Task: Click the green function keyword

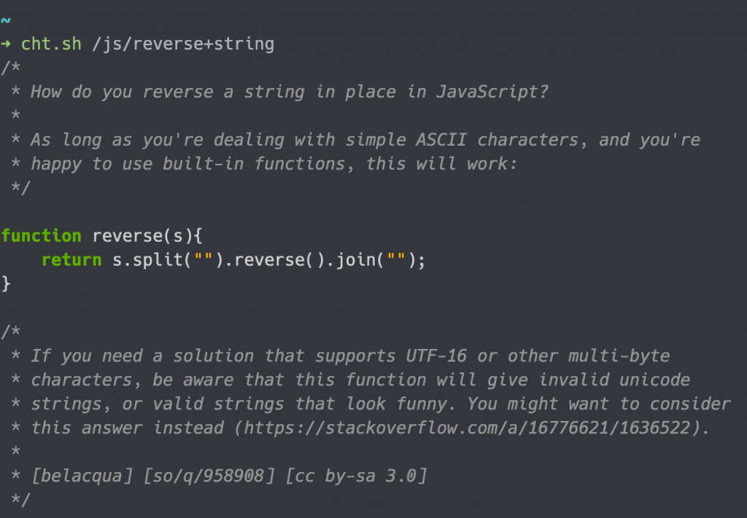Action: (42, 235)
